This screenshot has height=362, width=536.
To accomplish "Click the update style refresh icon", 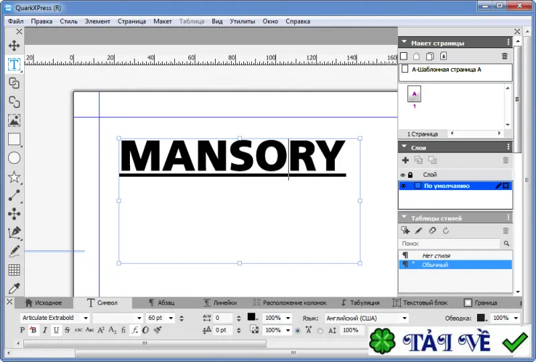I will [x=446, y=231].
